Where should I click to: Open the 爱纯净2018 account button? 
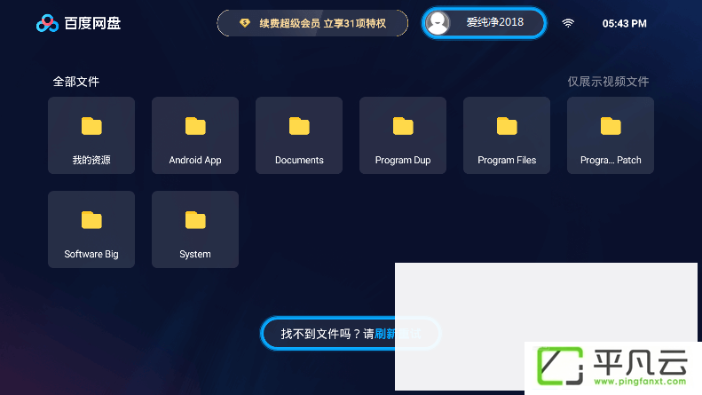[484, 23]
